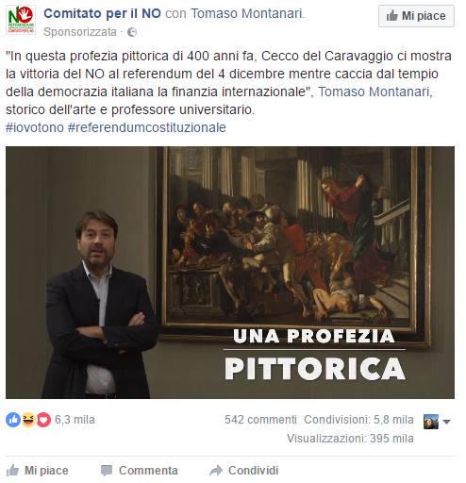Click the laughing face reaction icon
466x483 pixels.
[x=28, y=420]
